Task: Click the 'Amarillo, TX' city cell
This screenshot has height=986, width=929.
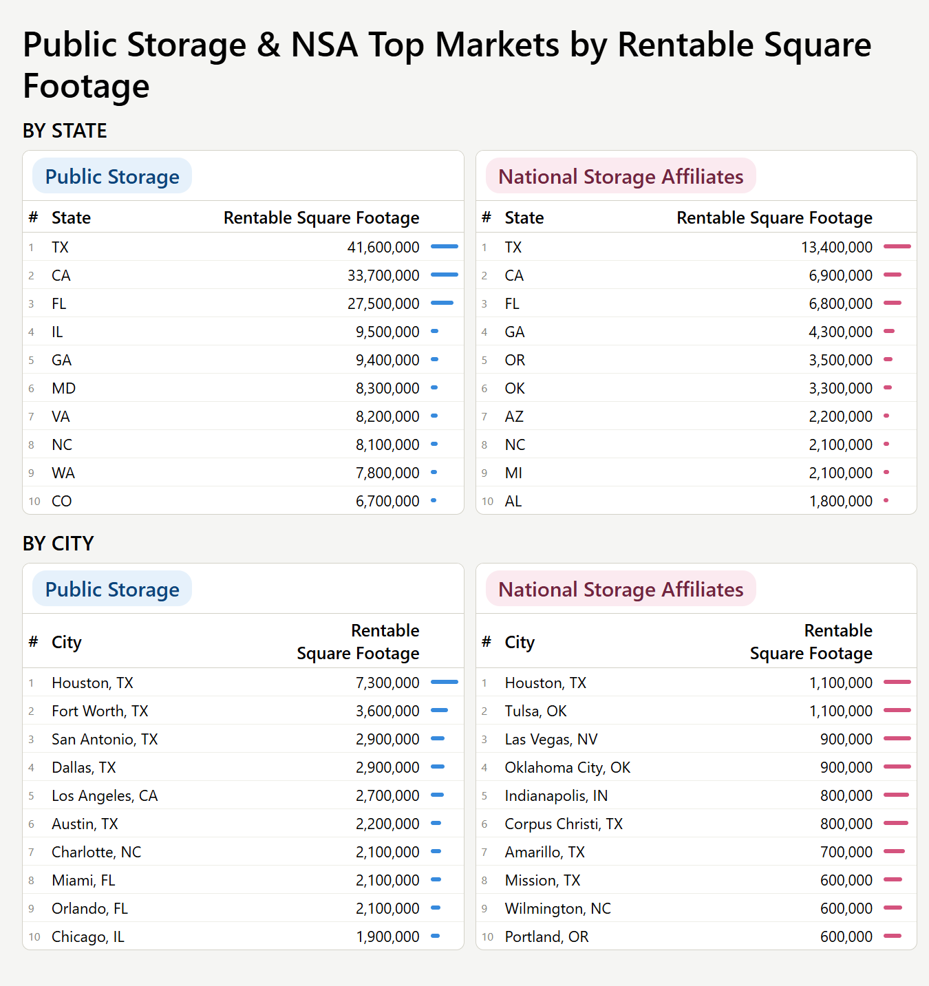Action: coord(545,852)
